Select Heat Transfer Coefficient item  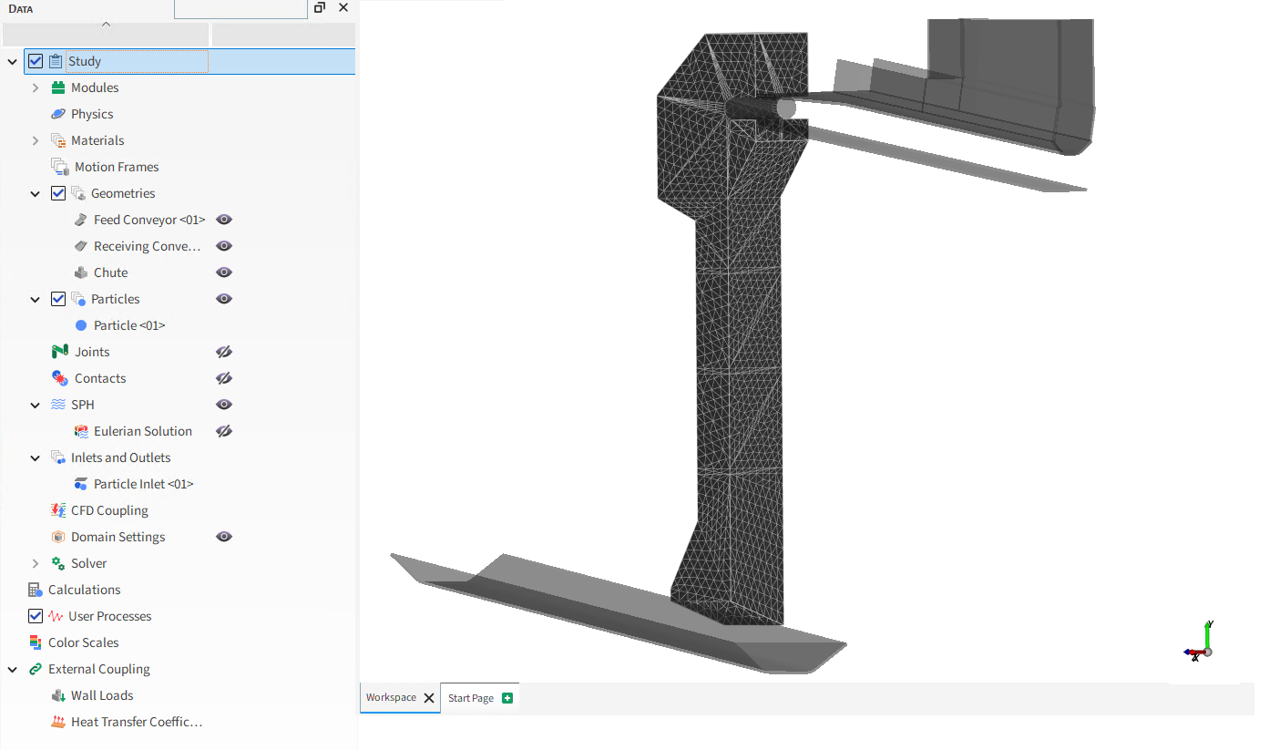tap(136, 722)
